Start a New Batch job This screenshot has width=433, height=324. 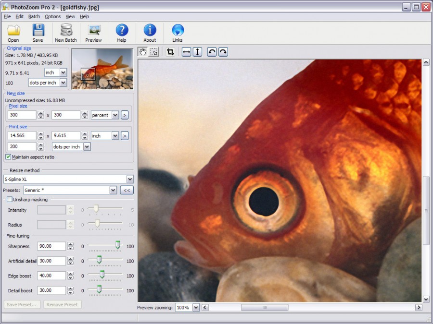65,32
